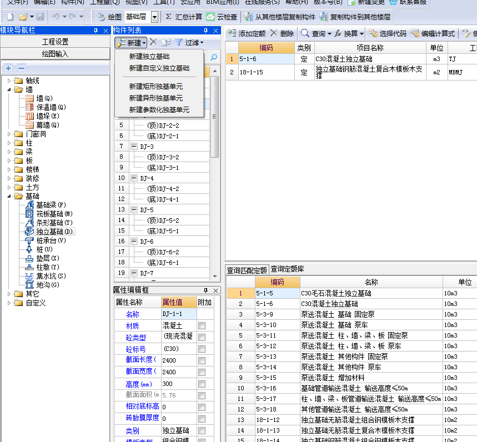Open 新建 dropdown button
This screenshot has height=442, width=477.
(131, 43)
